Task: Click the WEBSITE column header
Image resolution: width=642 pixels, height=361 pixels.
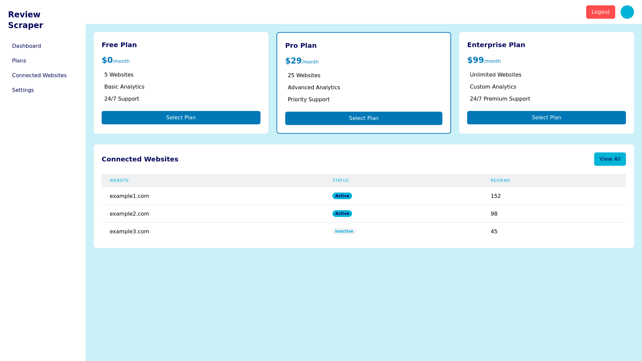Action: pyautogui.click(x=119, y=180)
